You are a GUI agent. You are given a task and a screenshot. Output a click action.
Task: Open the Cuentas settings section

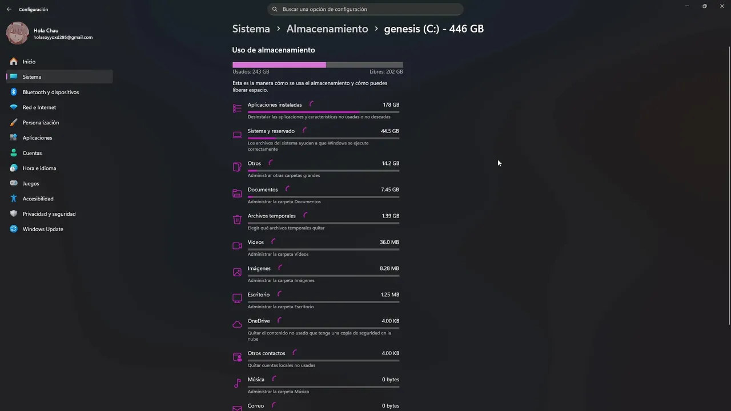32,153
